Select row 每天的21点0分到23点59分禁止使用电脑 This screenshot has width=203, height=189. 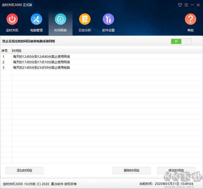[x=101, y=67]
